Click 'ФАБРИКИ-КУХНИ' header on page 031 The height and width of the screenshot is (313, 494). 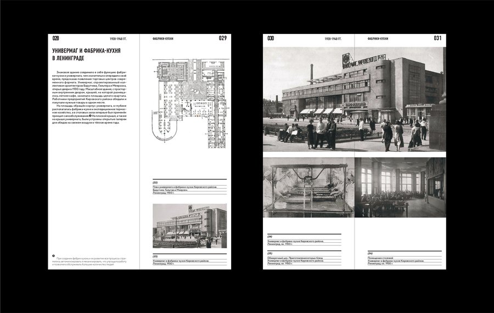[x=378, y=39]
